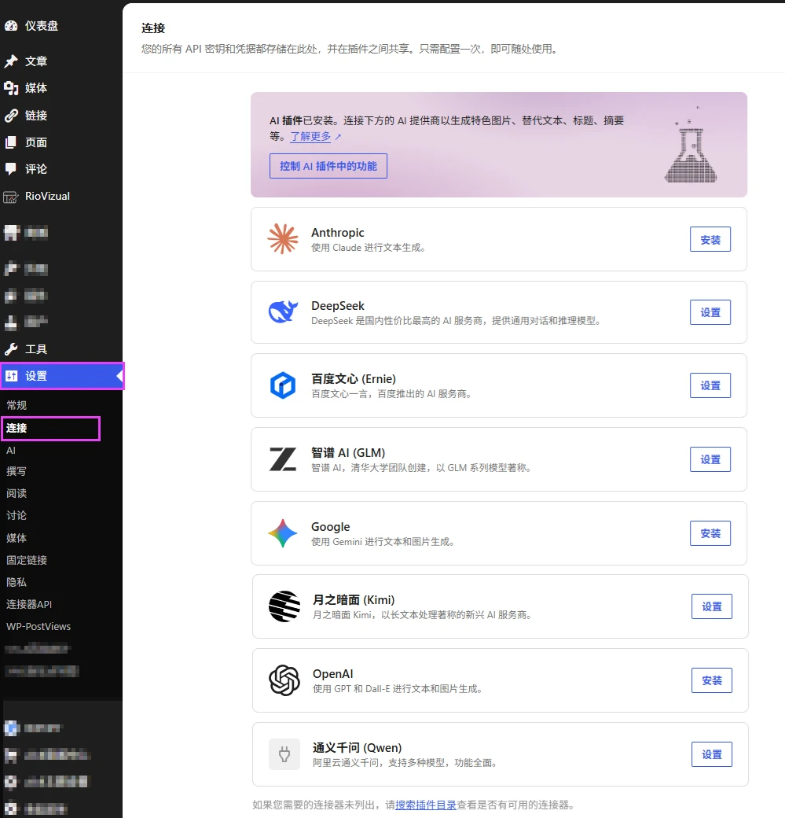Image resolution: width=785 pixels, height=818 pixels.
Task: Click the comment bubble icon beside 评论
Action: coord(11,169)
